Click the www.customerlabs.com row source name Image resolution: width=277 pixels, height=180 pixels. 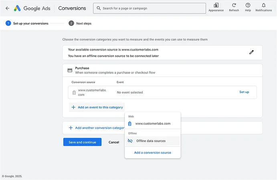click(x=92, y=92)
